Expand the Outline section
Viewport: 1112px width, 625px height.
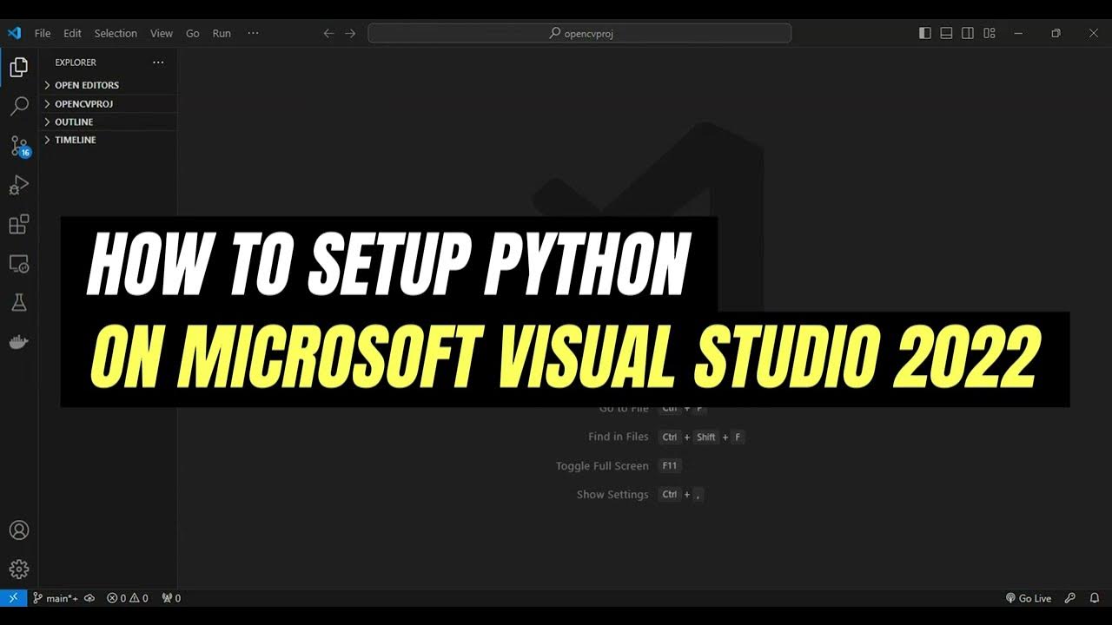coord(109,122)
